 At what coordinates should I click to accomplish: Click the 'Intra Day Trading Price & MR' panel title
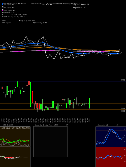click(46, 125)
